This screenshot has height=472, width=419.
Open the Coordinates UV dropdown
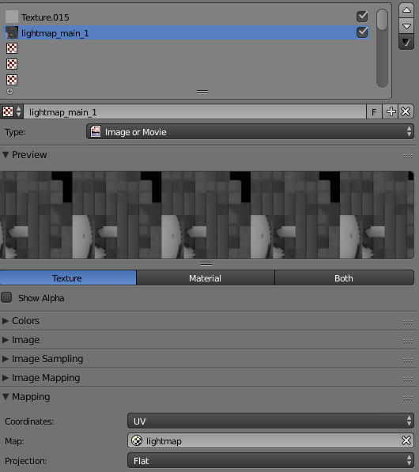[270, 421]
